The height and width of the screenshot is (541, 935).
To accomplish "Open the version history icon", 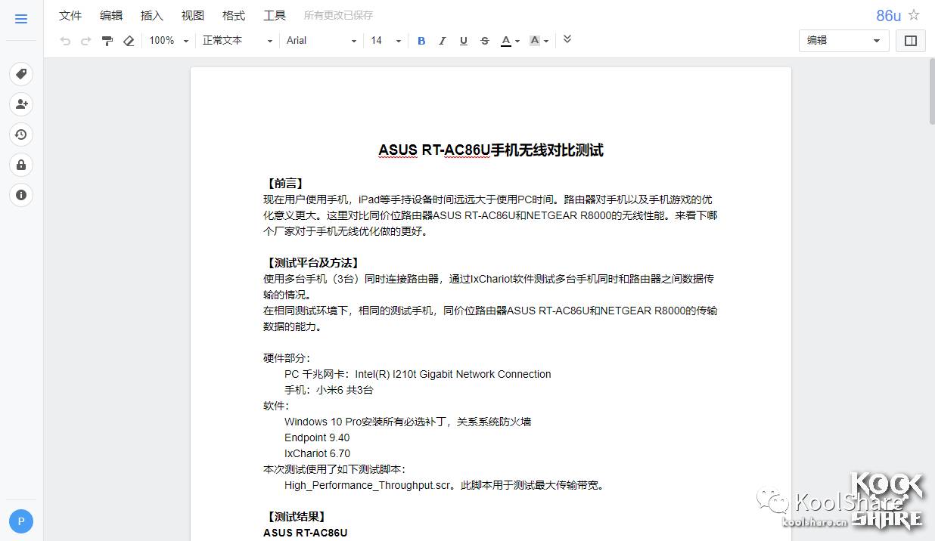I will (x=21, y=134).
